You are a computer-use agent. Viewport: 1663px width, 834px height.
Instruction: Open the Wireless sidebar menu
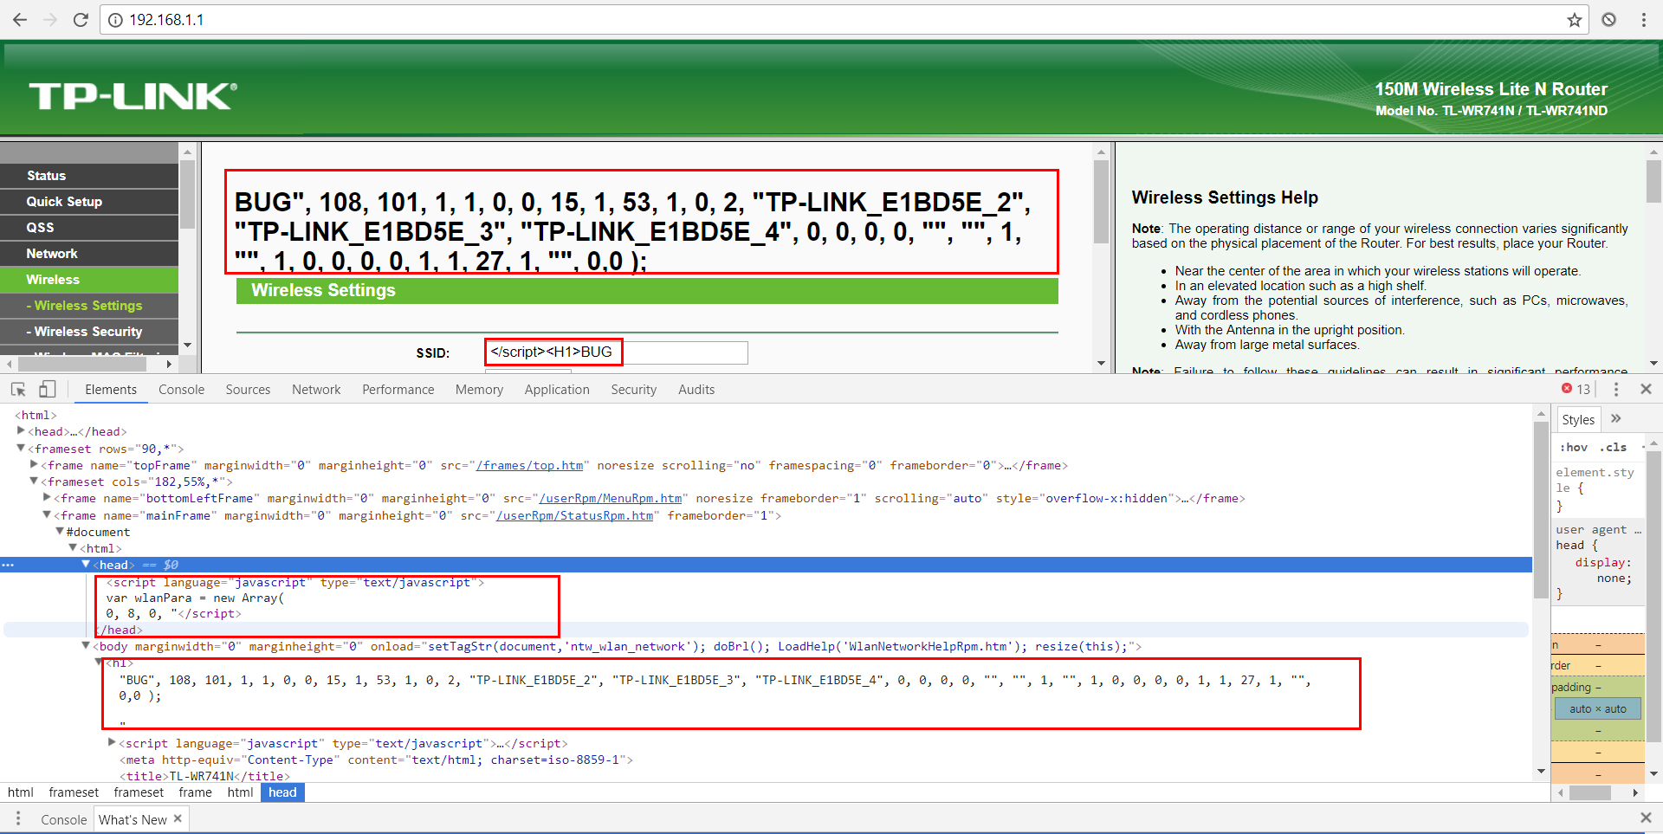pos(89,280)
